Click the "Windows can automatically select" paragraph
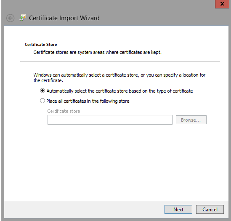The width and height of the screenshot is (231, 221). [119, 78]
